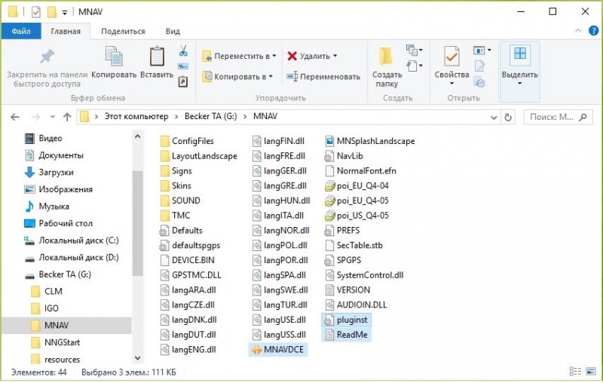Screen dimensions: 603x383
Task: Open the Файл (File) menu
Action: click(x=20, y=31)
